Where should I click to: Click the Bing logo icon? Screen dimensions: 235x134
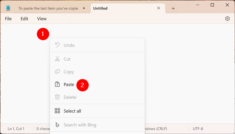pos(57,125)
